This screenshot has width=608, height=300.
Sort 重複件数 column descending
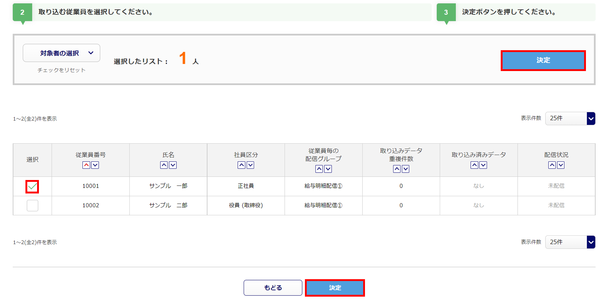click(405, 169)
